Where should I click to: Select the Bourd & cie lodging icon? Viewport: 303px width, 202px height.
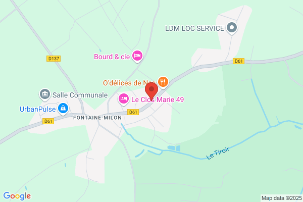(x=137, y=56)
